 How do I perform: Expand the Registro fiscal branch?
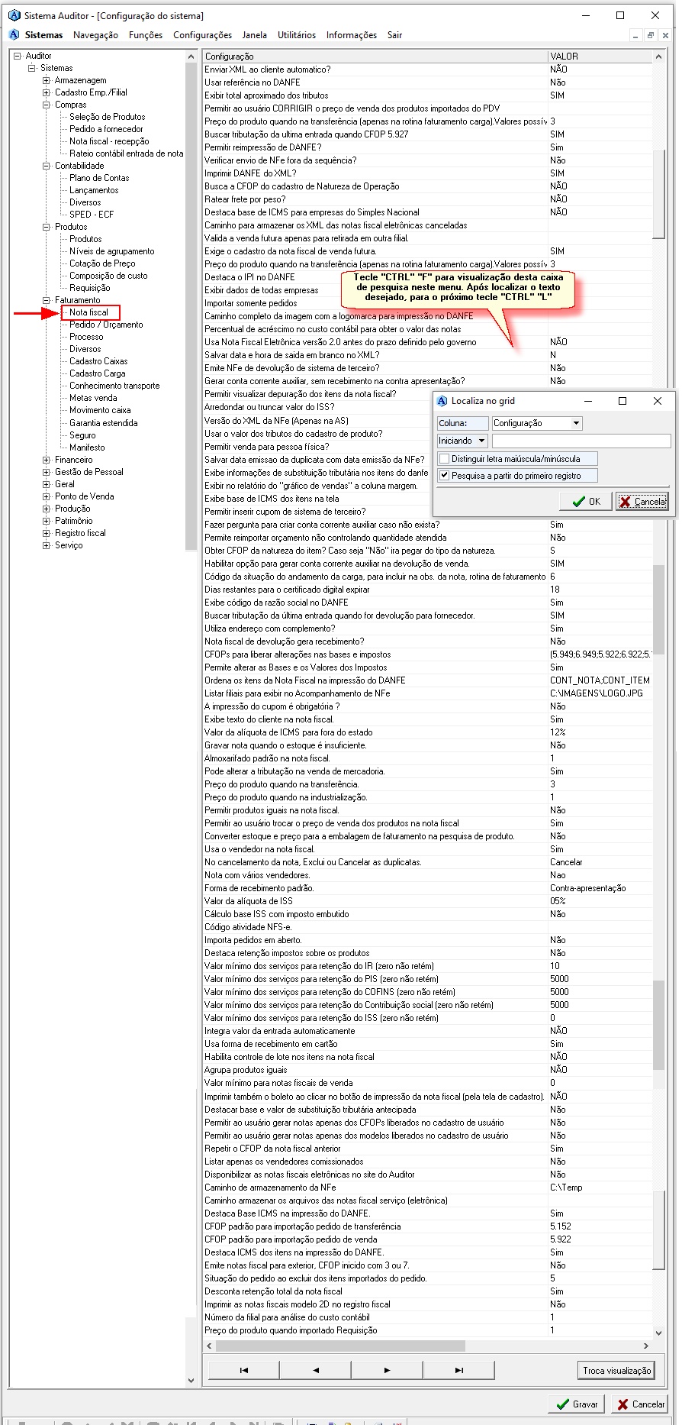click(x=47, y=533)
